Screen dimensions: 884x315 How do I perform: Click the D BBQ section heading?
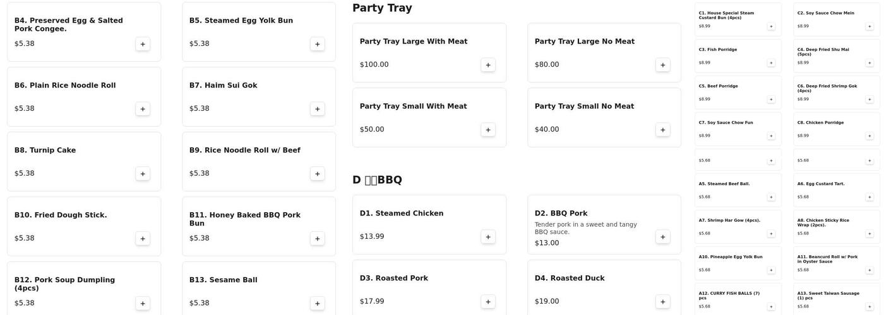click(x=377, y=180)
